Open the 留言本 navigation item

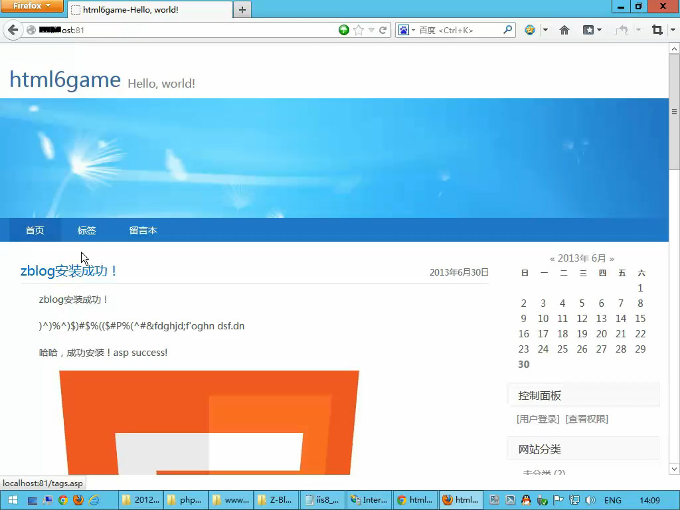143,230
